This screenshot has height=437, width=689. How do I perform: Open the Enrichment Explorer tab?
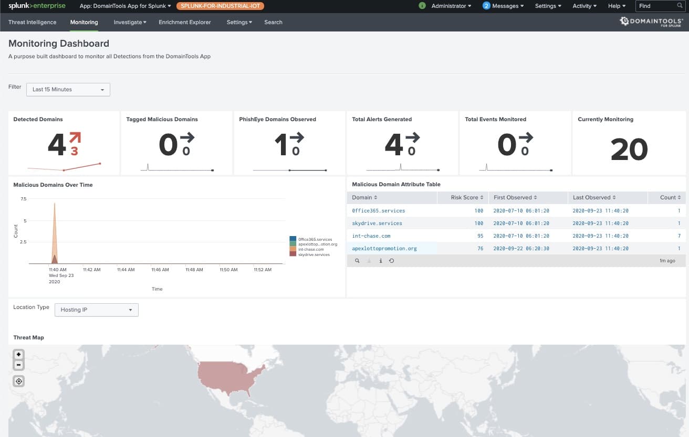185,22
